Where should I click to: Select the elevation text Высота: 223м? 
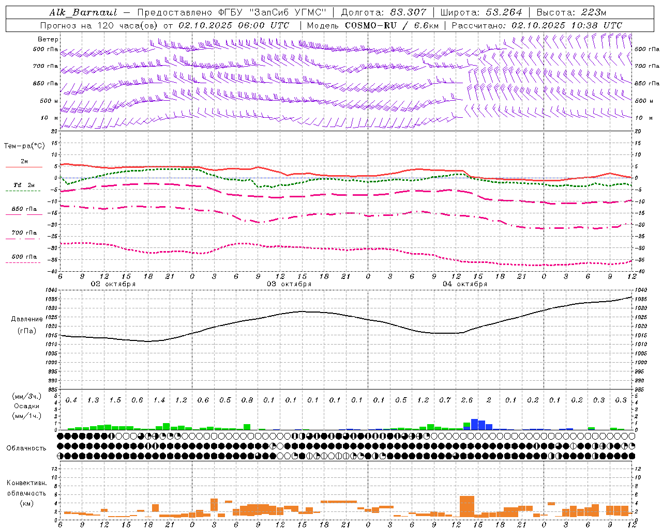coord(571,12)
